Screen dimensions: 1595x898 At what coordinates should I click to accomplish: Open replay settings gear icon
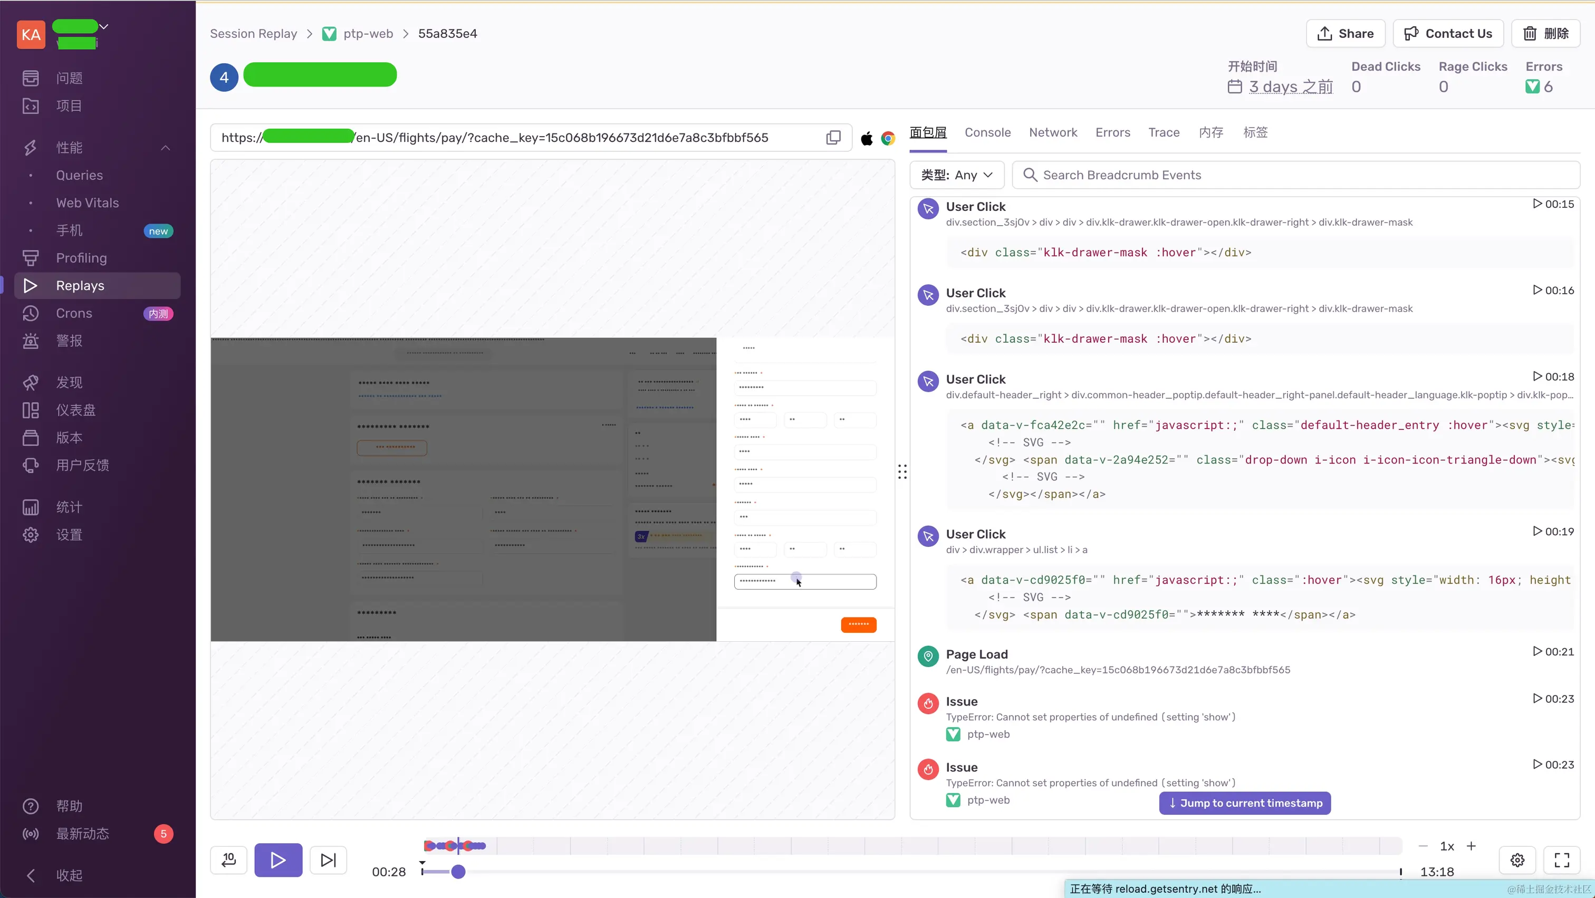(1517, 860)
